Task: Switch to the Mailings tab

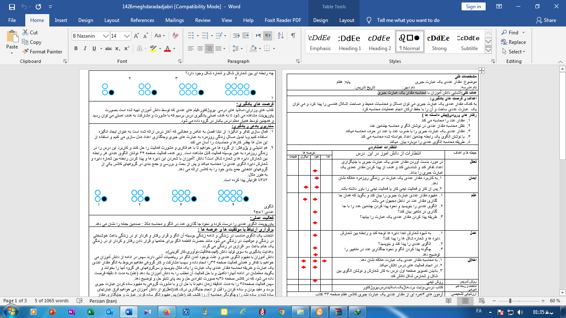Action: click(174, 20)
